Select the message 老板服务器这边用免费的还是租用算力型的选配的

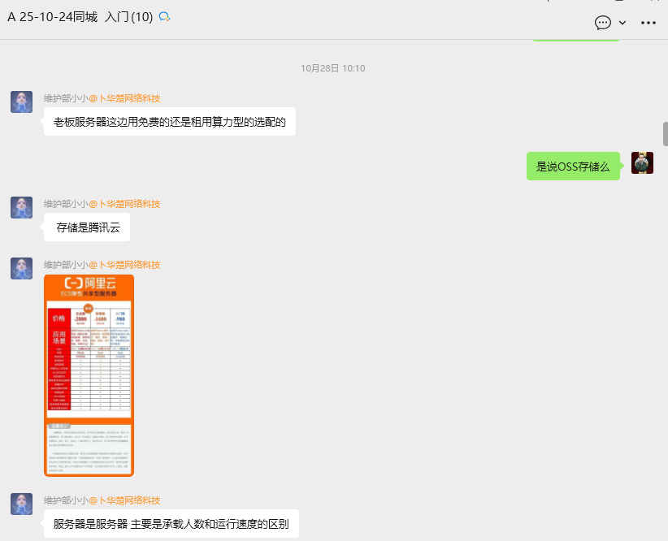pyautogui.click(x=169, y=123)
